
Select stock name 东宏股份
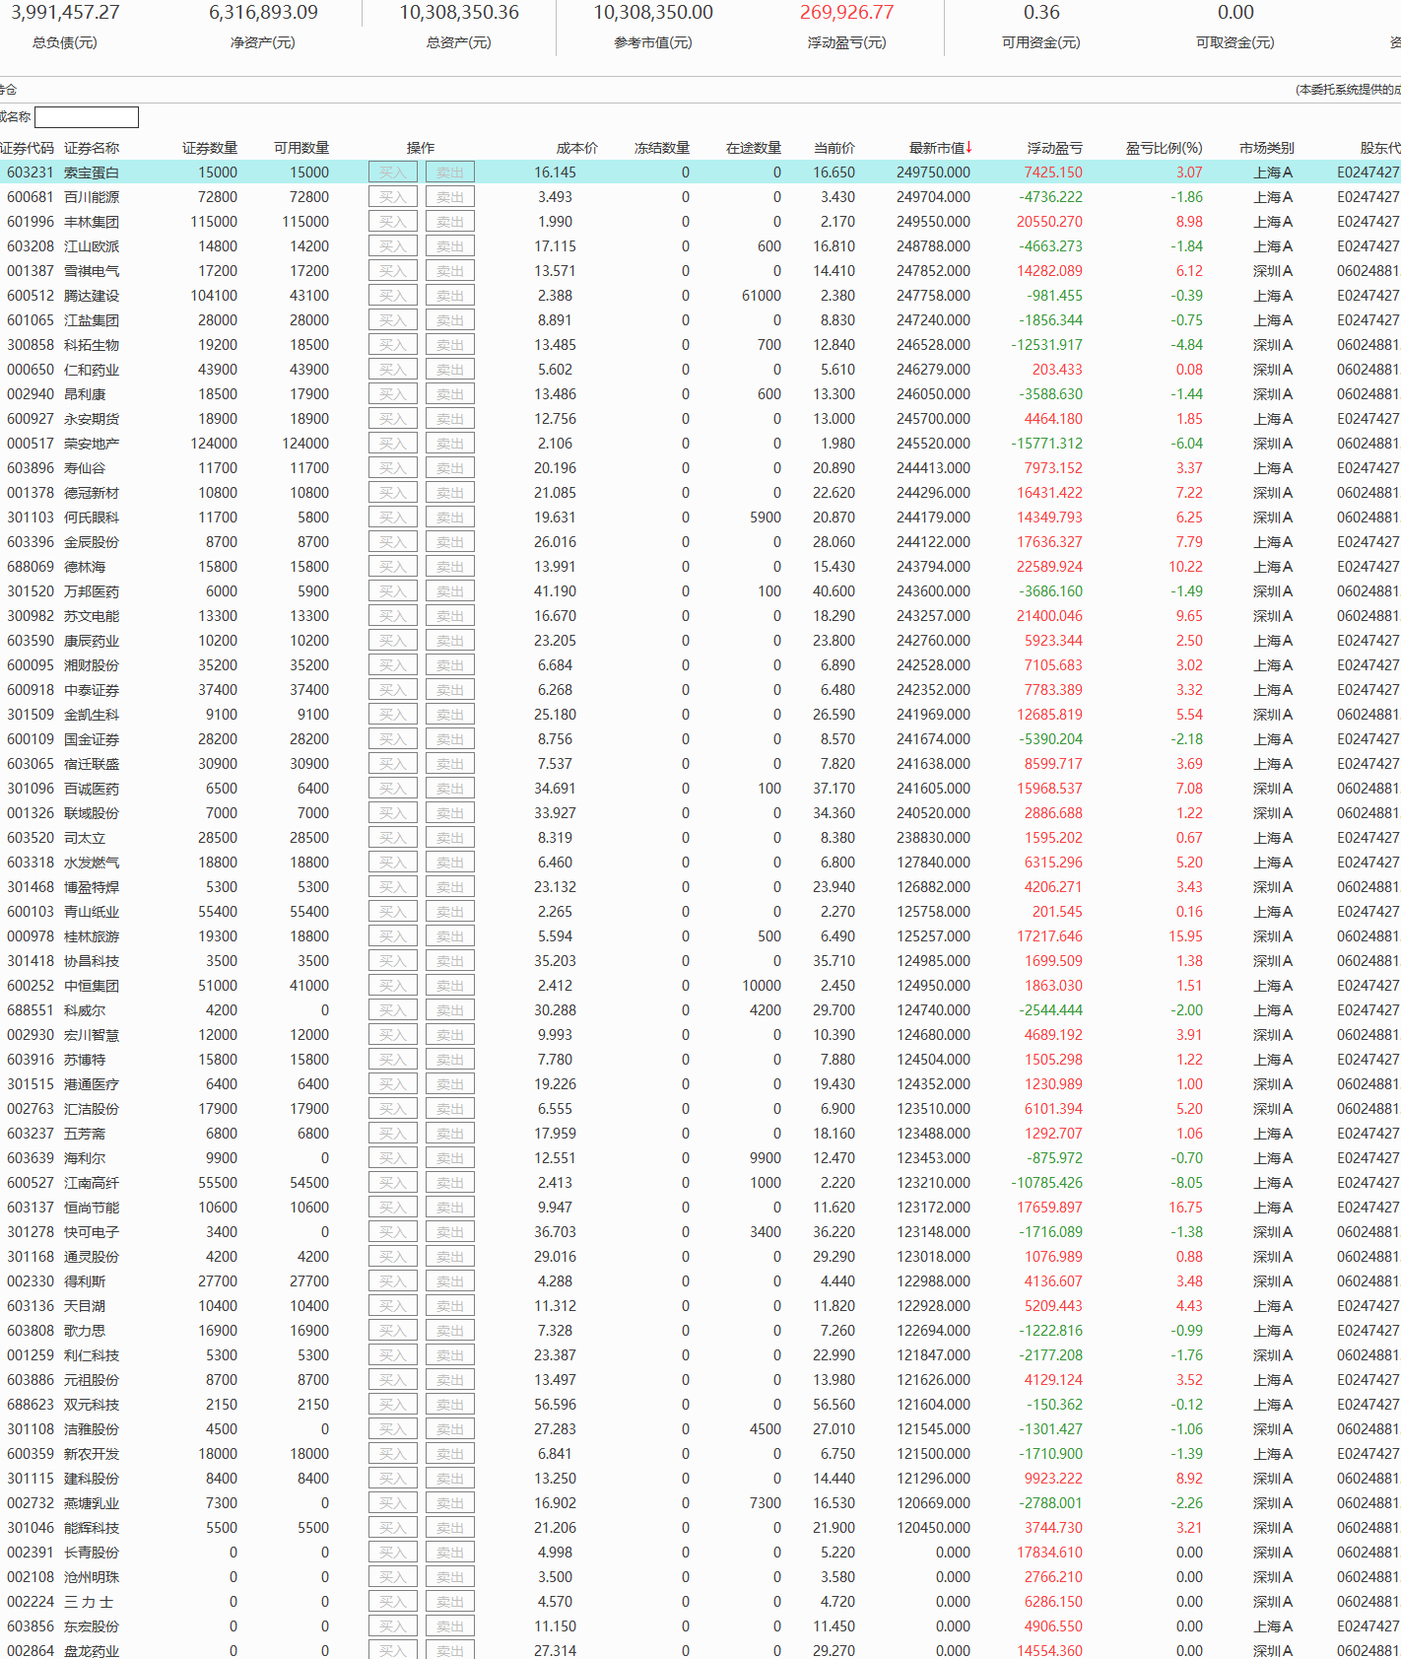pyautogui.click(x=92, y=1626)
